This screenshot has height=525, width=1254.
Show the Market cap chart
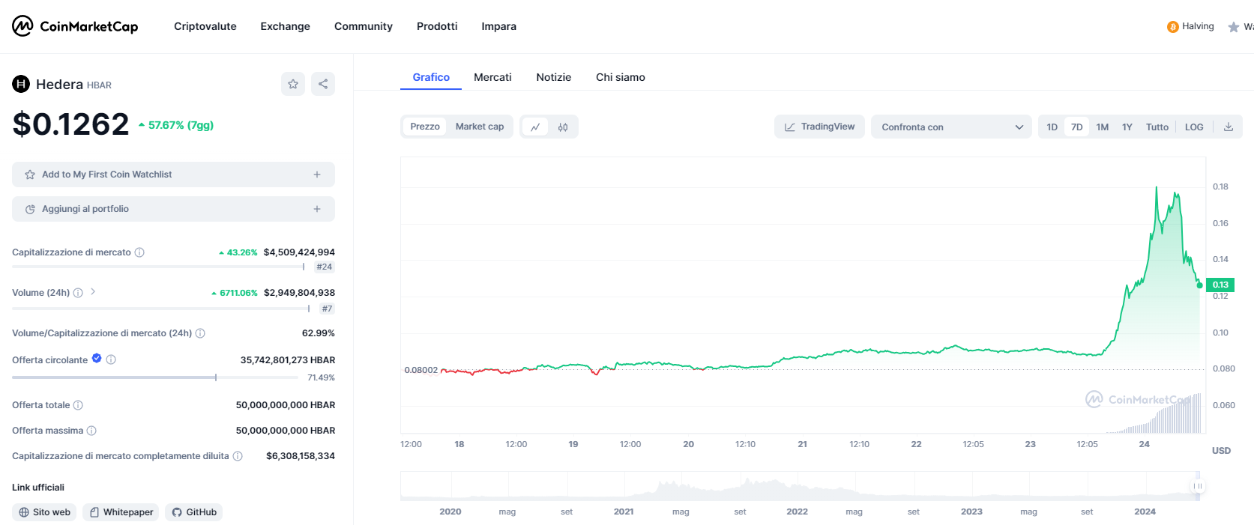[x=480, y=127]
